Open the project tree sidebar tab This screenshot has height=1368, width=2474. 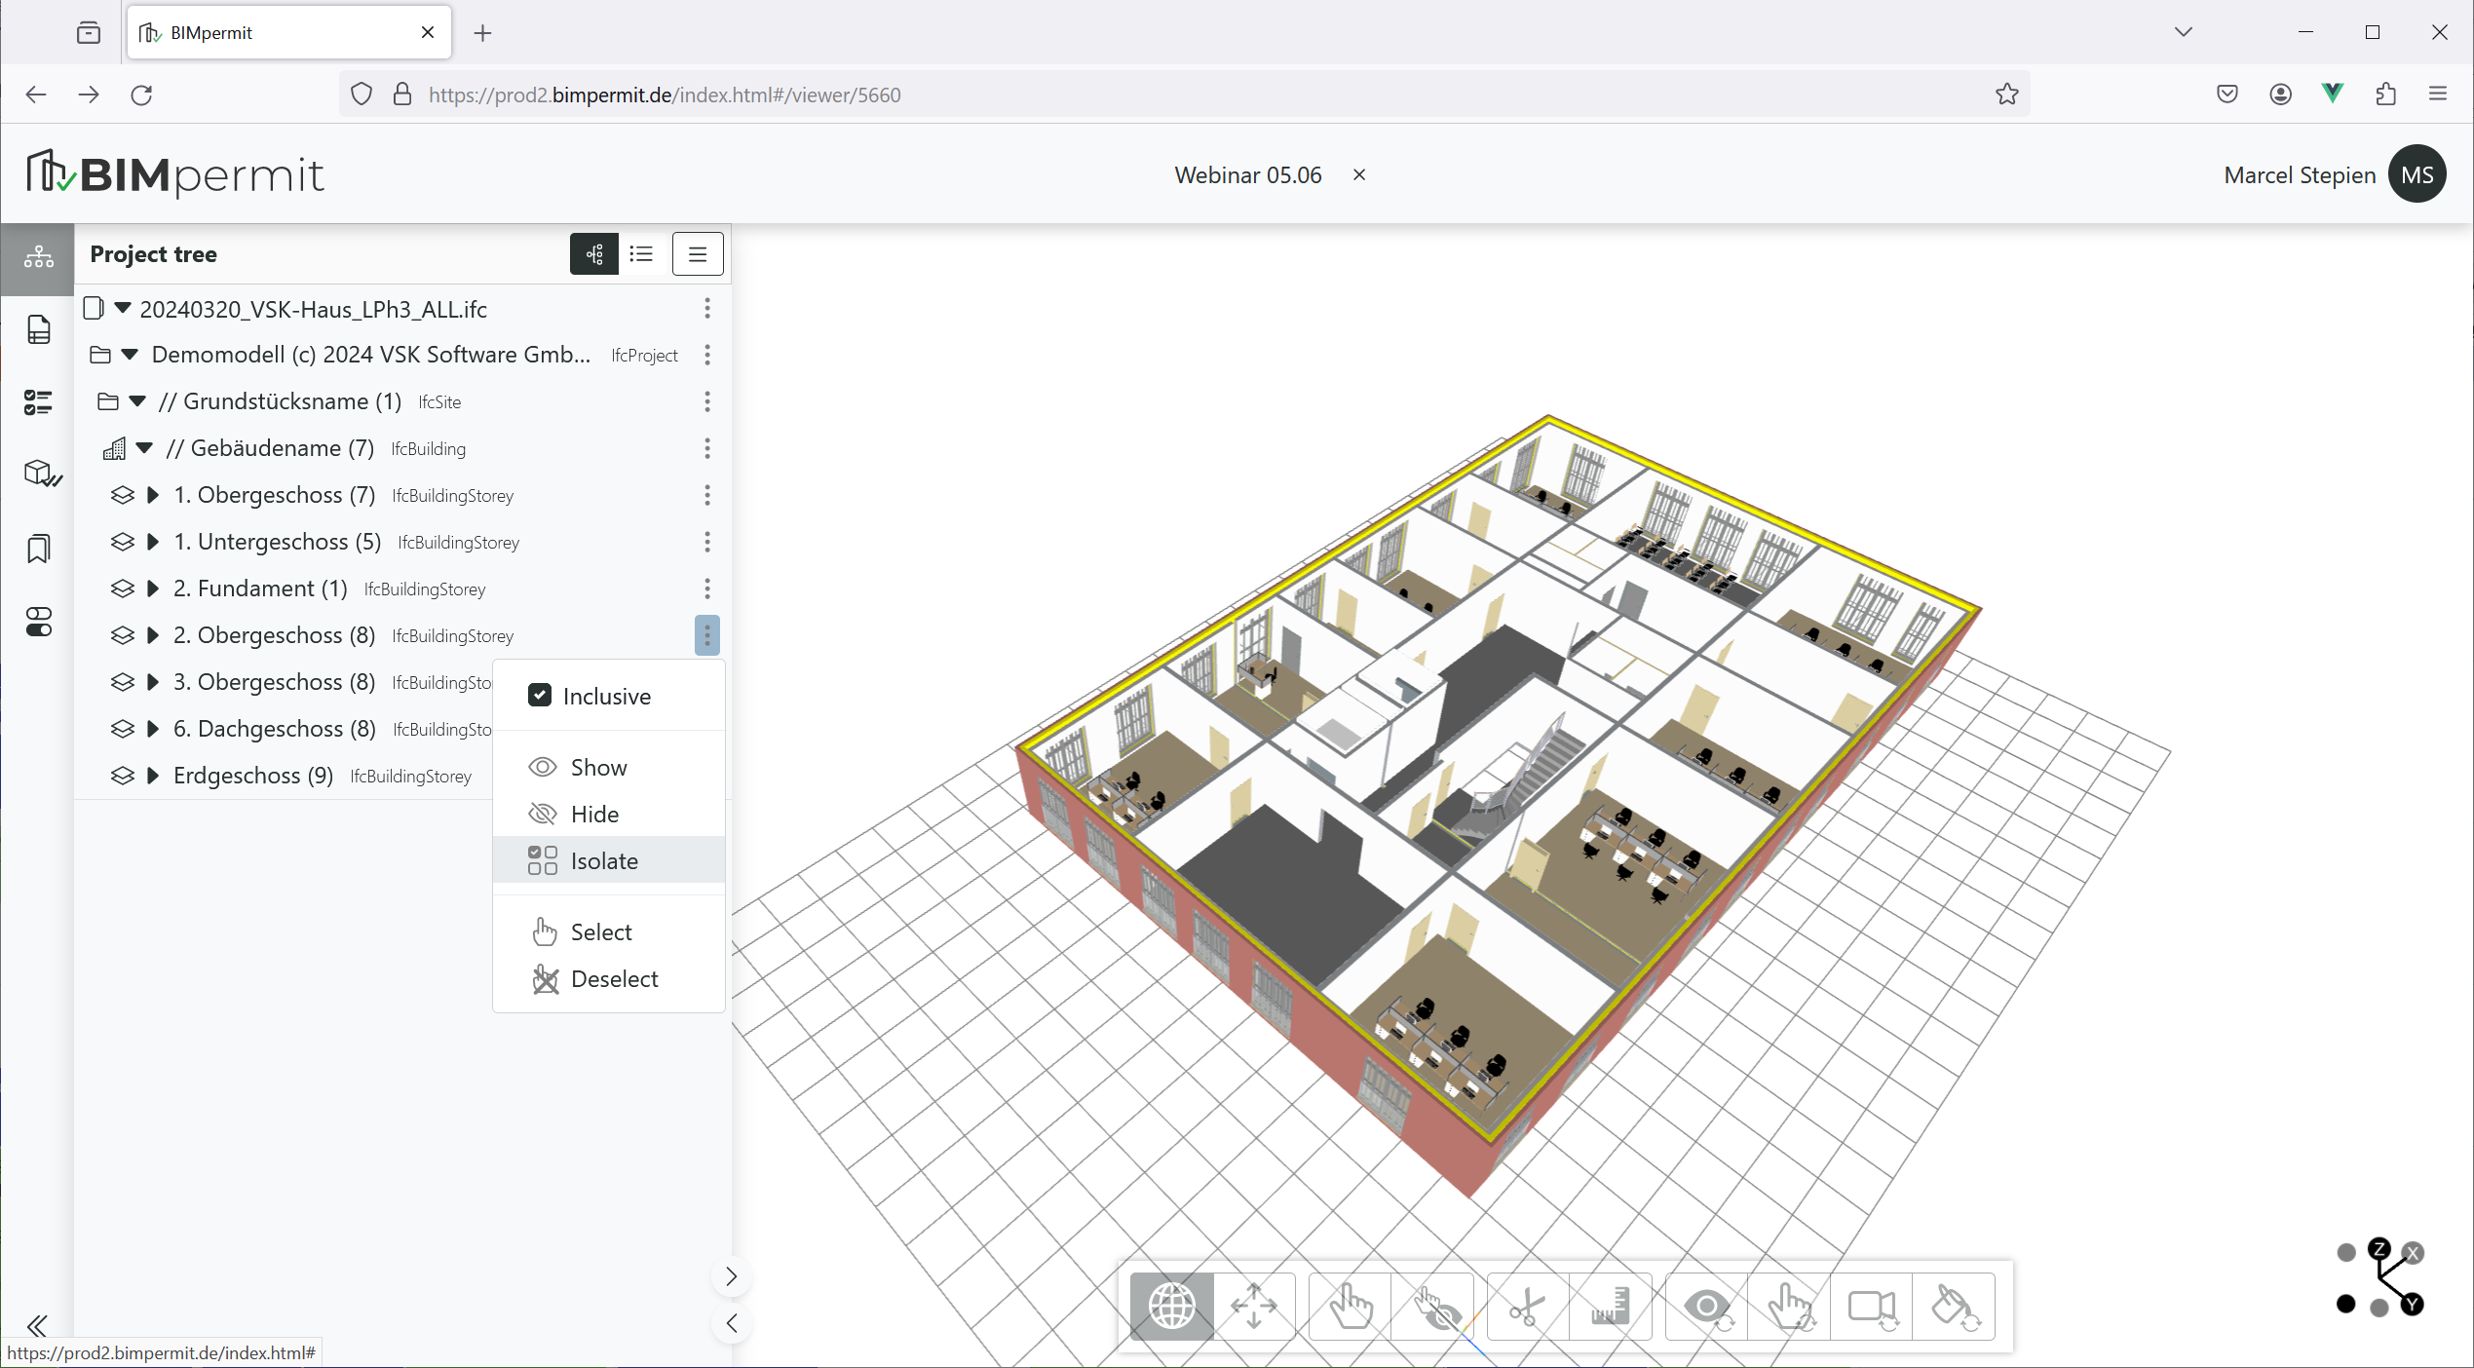click(x=38, y=257)
